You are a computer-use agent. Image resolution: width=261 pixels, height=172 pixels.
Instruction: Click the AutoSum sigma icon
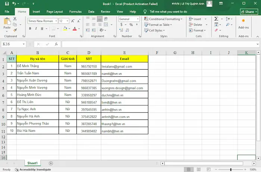click(x=216, y=19)
